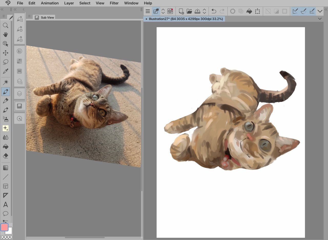Open the Layer palette icon
Screen dimensions: 328x240
coord(19,94)
